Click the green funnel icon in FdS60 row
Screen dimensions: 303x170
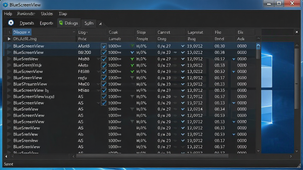(x=132, y=71)
